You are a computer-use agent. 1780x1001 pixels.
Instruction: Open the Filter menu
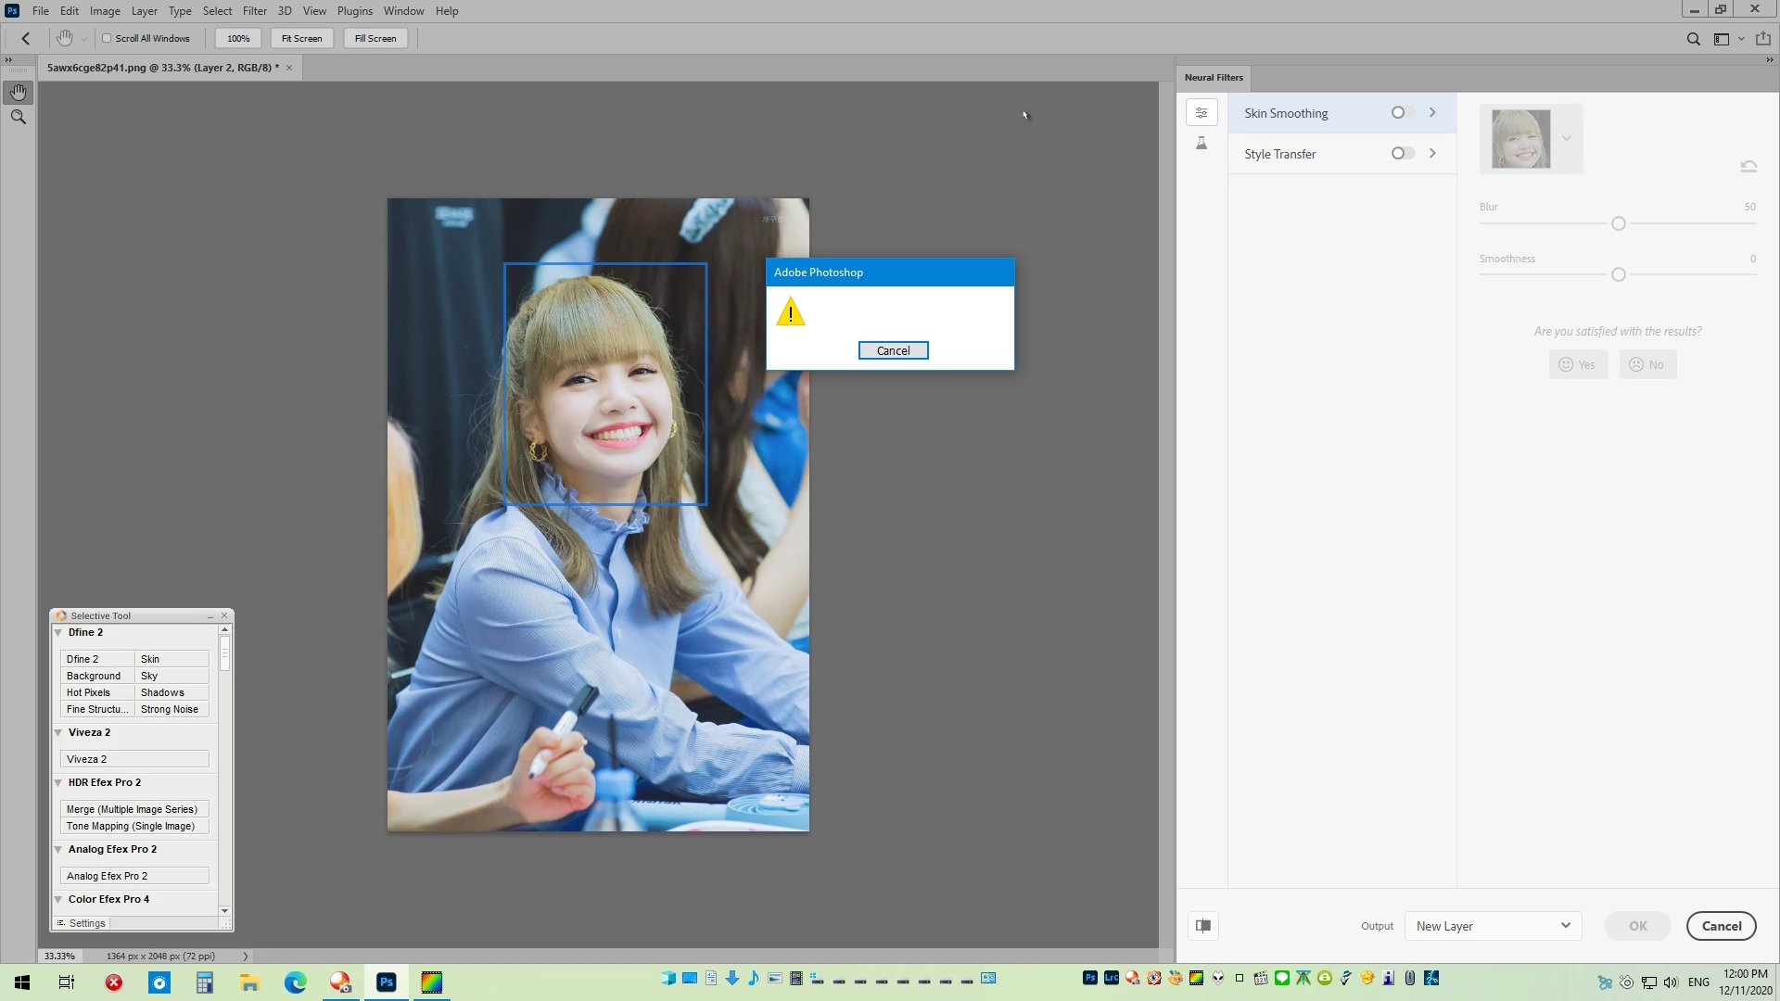254,11
